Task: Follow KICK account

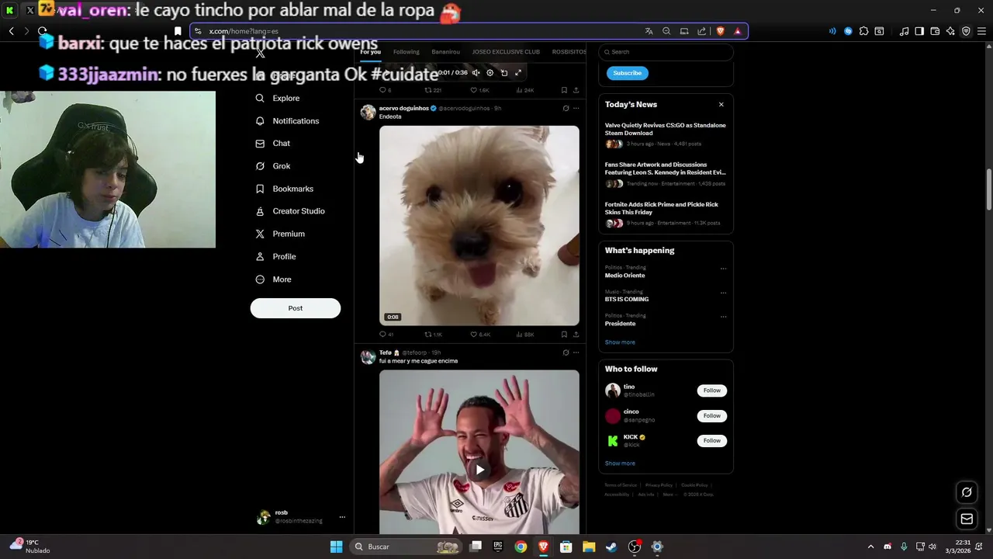Action: coord(711,441)
